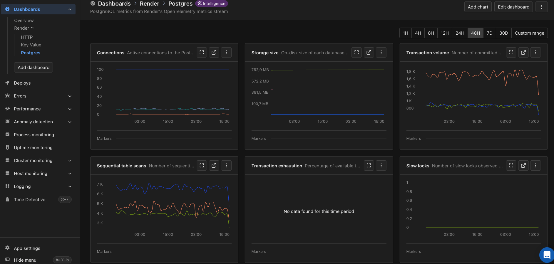Click the Add dashboard button
This screenshot has height=264, width=554.
pyautogui.click(x=34, y=67)
